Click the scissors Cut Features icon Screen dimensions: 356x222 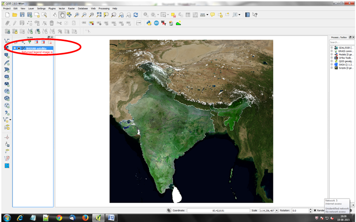[x=59, y=23]
